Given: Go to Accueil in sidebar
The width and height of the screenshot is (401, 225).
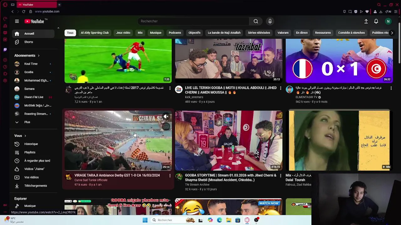Looking at the screenshot, I should click(34, 34).
